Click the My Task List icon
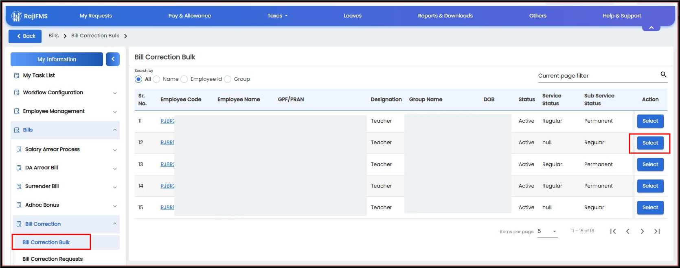This screenshot has width=680, height=268. 17,76
